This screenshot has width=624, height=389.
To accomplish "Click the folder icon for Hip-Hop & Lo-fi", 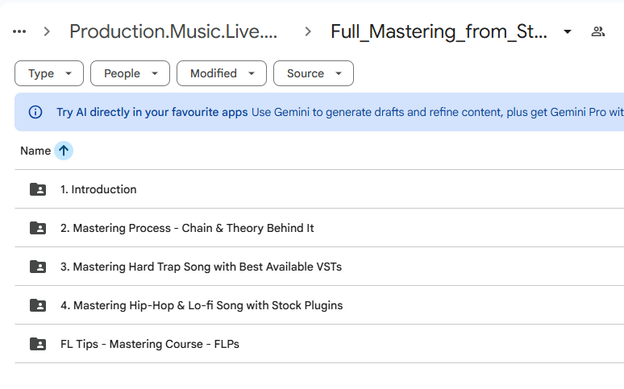I will click(38, 305).
